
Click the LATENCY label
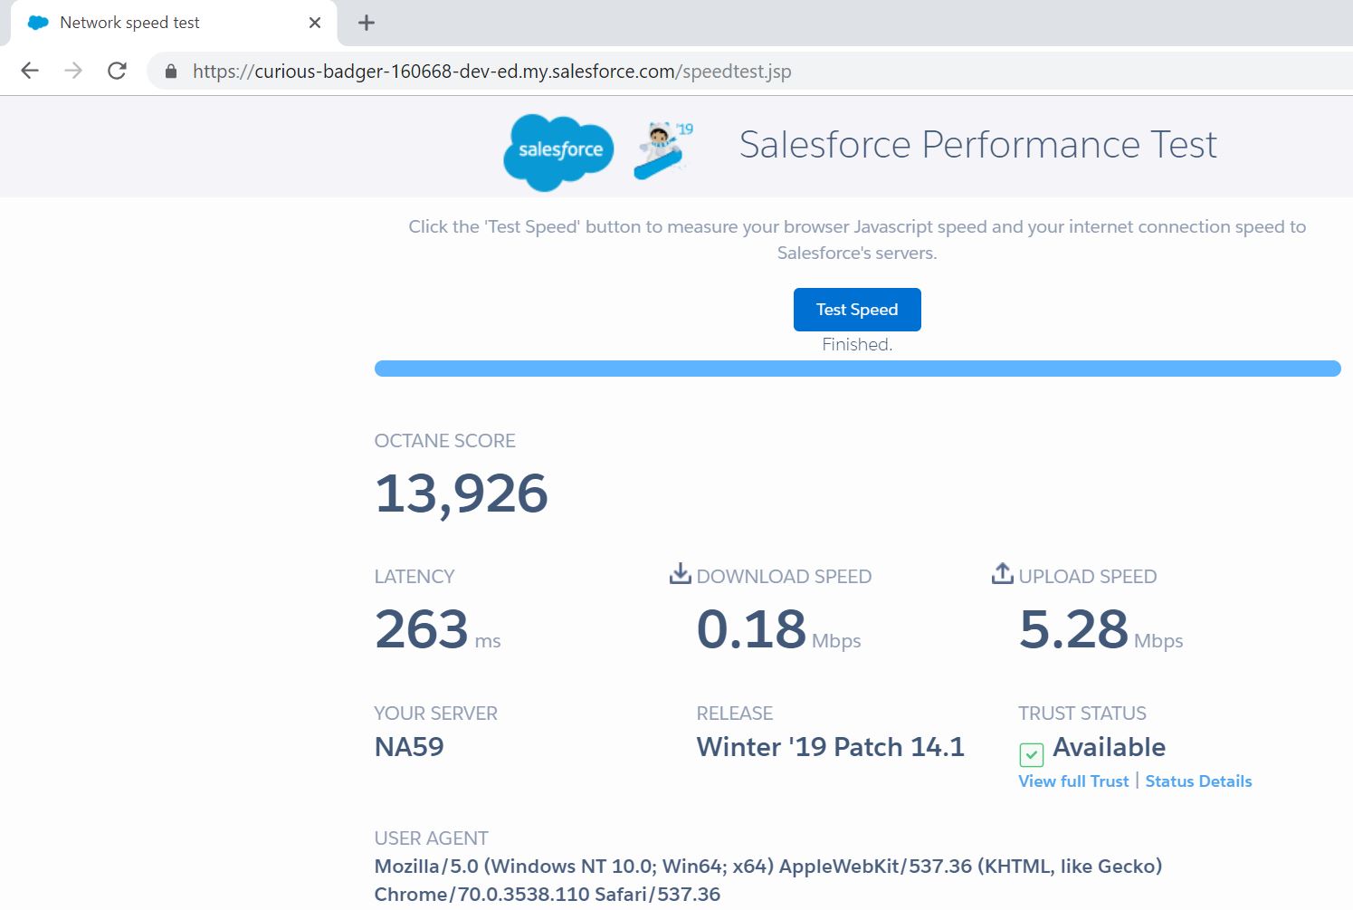pos(414,577)
